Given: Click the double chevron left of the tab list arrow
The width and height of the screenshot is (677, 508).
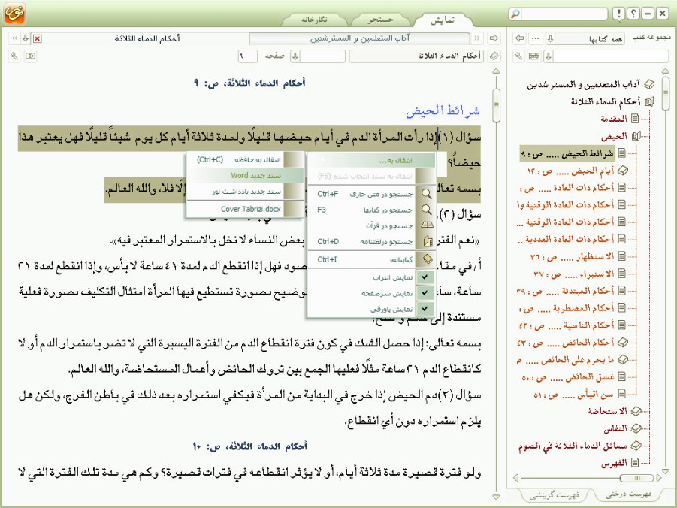Looking at the screenshot, I should point(15,38).
